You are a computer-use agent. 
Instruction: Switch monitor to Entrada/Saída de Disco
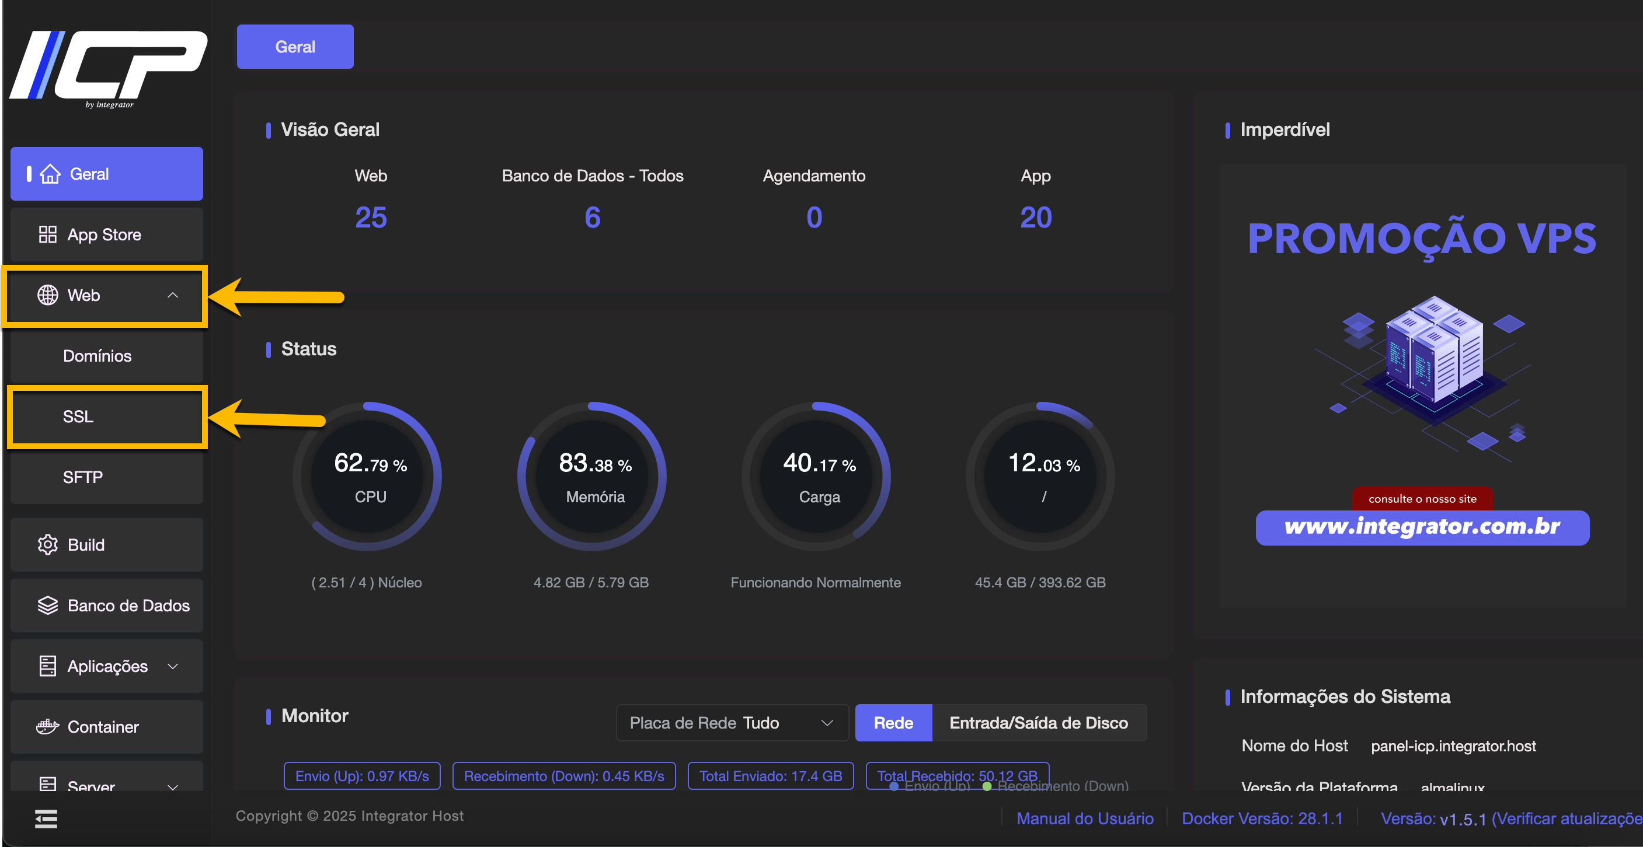tap(1038, 723)
